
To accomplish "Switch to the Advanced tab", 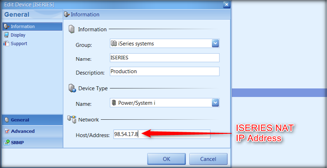I will click(23, 131).
